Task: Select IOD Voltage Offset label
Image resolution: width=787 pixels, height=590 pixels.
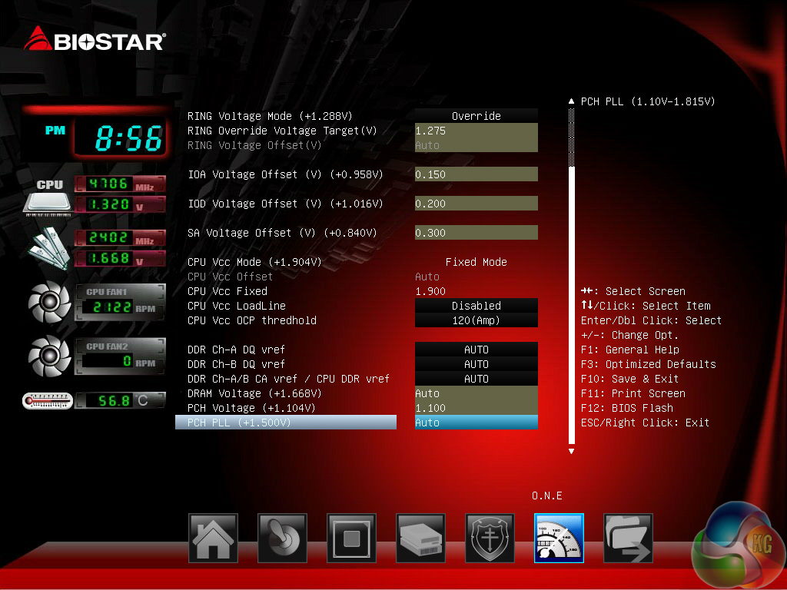Action: click(x=285, y=203)
